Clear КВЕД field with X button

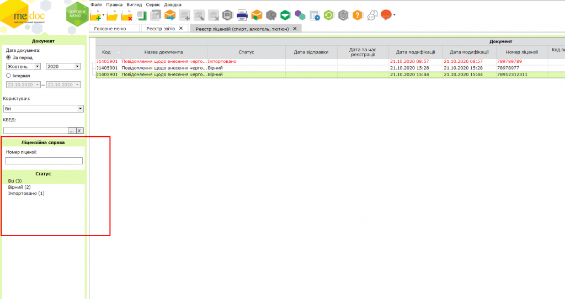79,131
